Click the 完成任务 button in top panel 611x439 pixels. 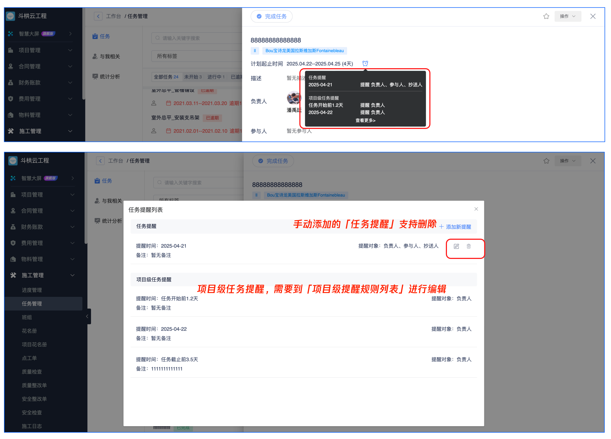coord(272,17)
